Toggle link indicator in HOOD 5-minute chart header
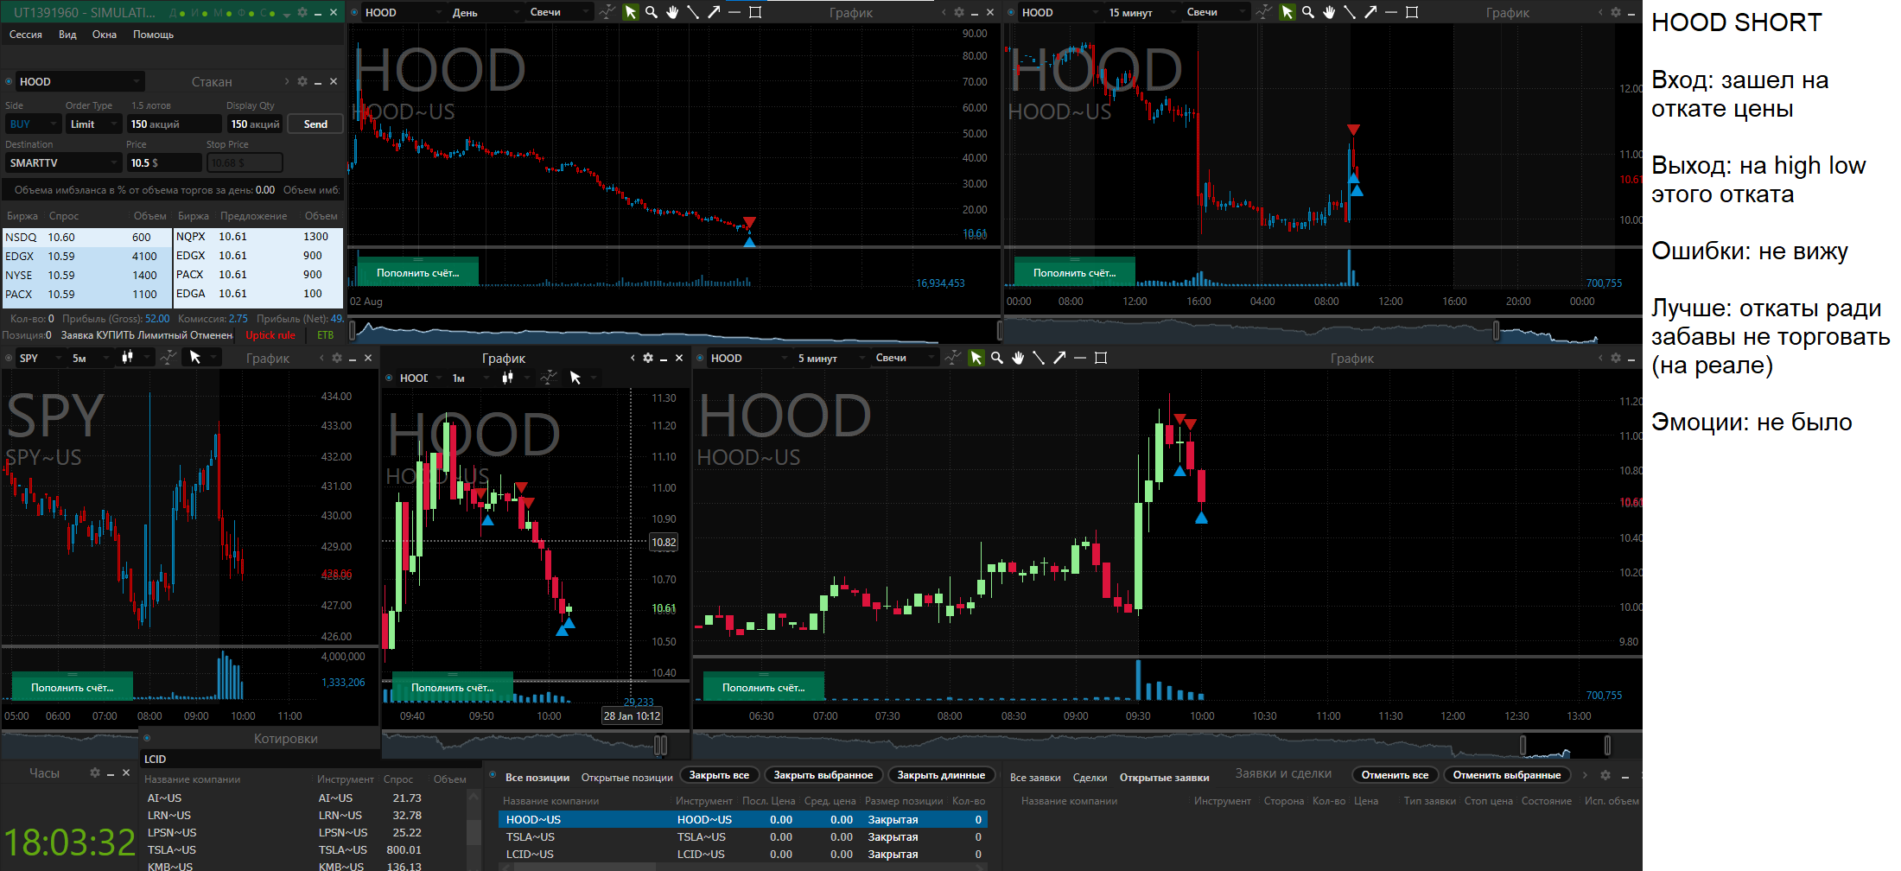The width and height of the screenshot is (1901, 871). (701, 358)
